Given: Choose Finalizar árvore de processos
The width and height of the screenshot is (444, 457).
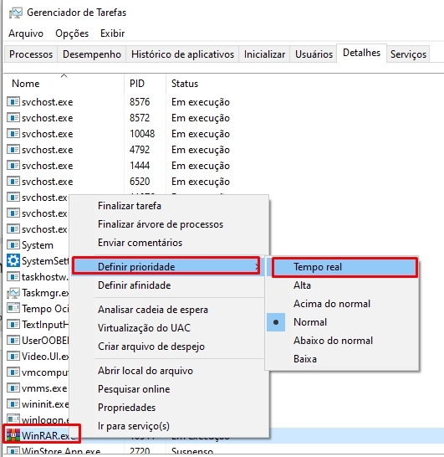Looking at the screenshot, I should coord(169,224).
